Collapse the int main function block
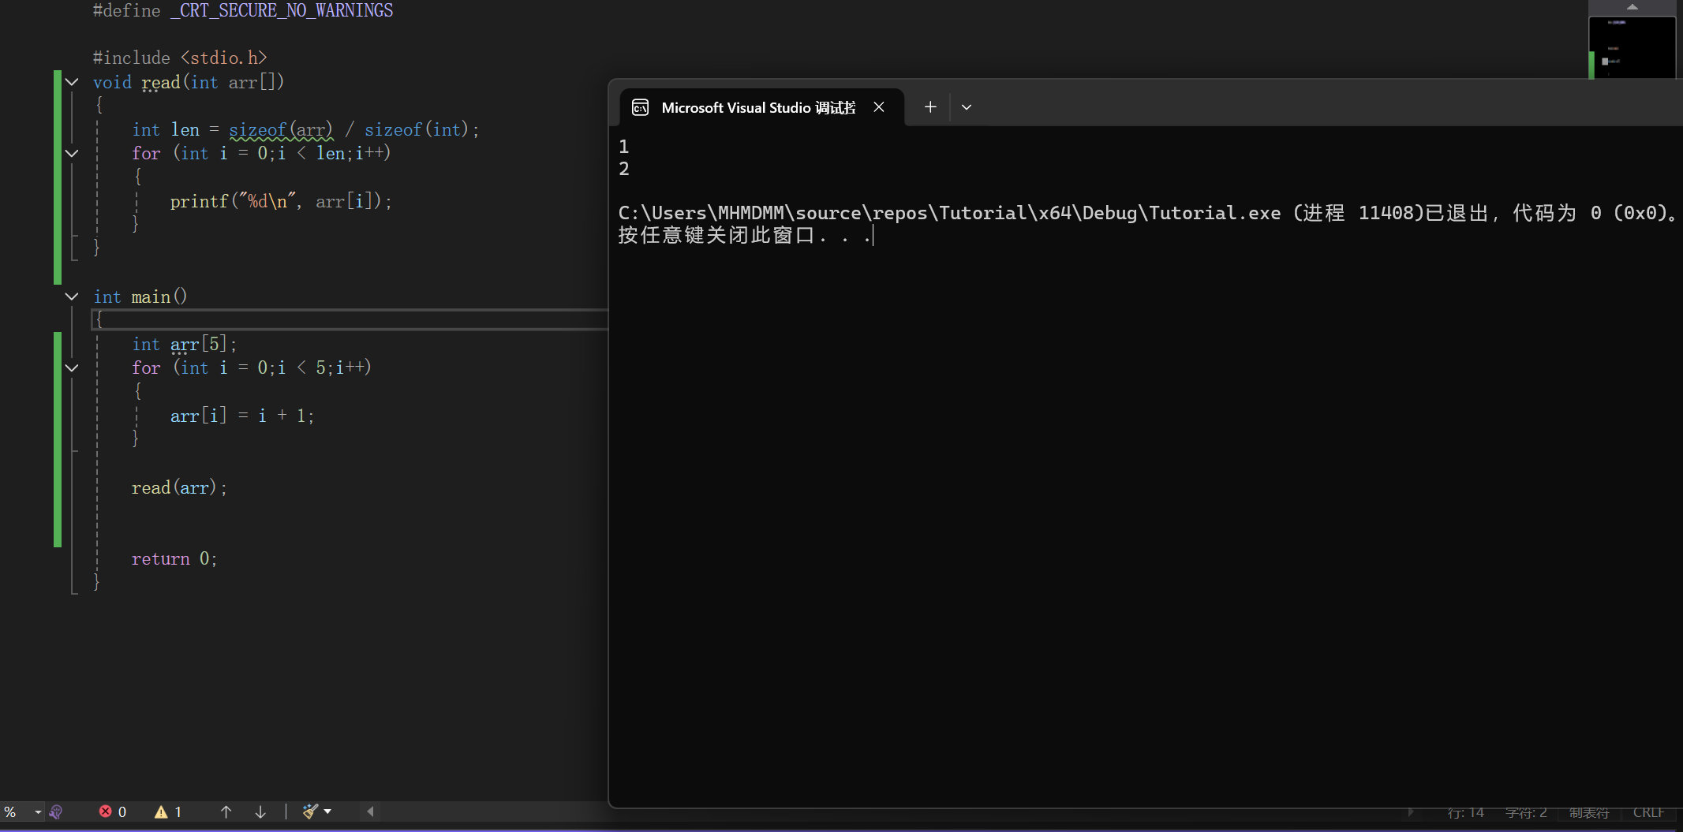This screenshot has width=1683, height=832. (x=72, y=297)
